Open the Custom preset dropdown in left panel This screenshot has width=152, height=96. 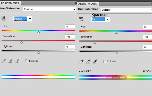tap(49, 9)
